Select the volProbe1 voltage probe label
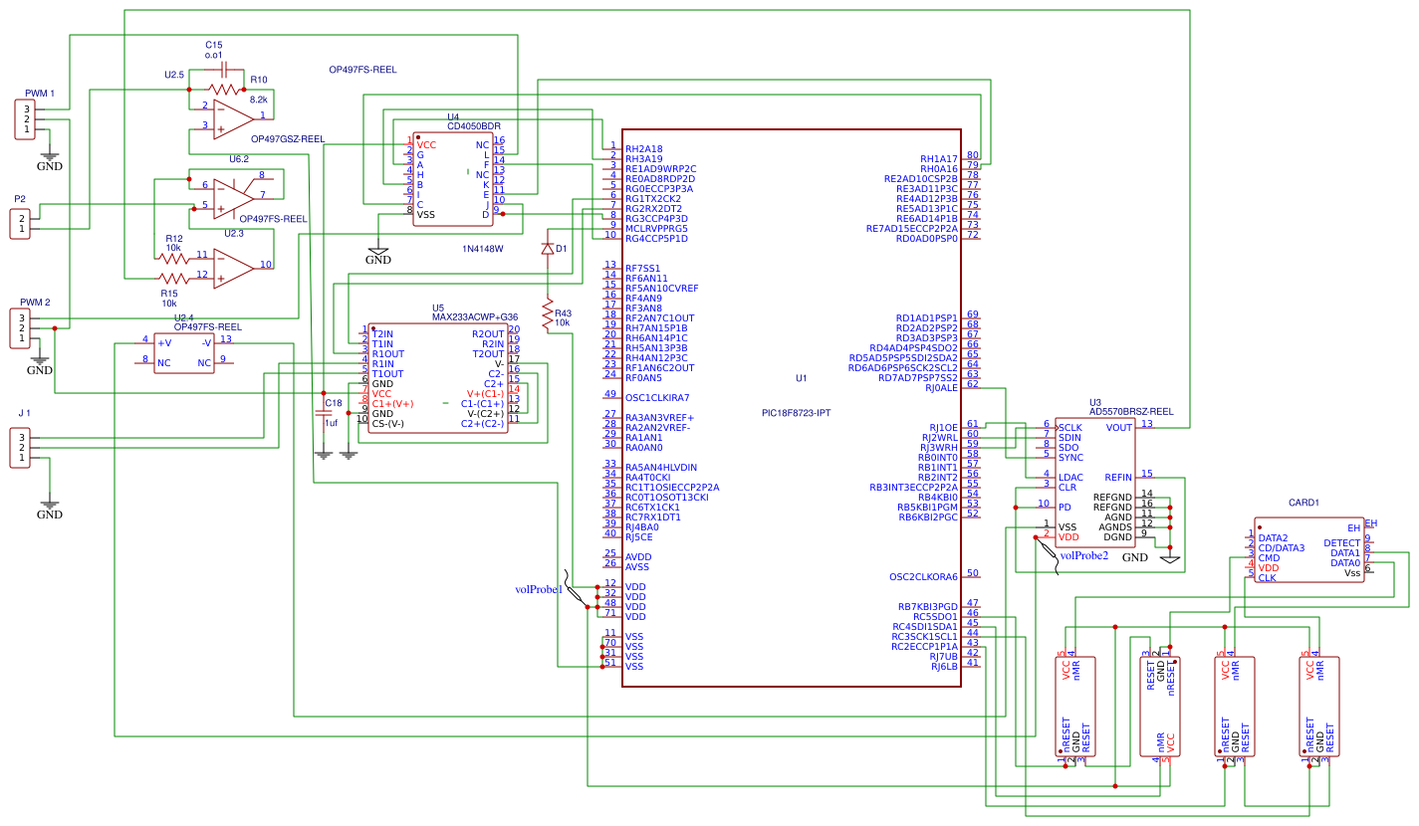Screen dimensions: 1419x826 point(539,589)
